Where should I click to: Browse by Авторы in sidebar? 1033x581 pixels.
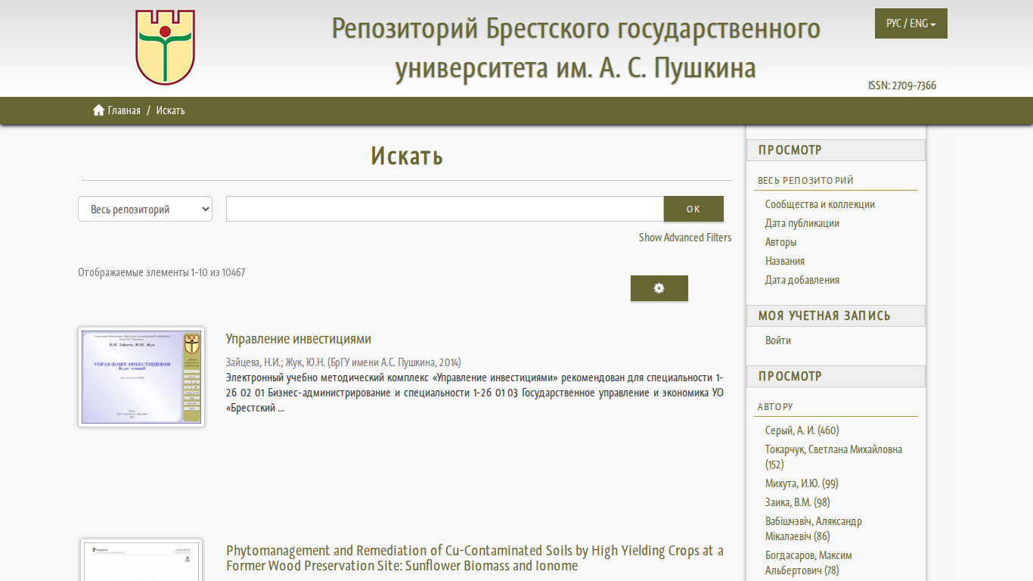pos(780,242)
